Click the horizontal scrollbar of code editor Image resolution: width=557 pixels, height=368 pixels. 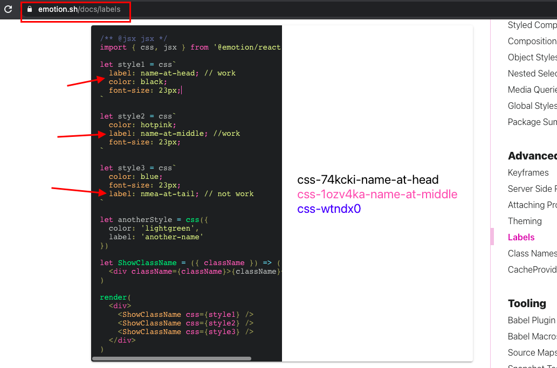click(171, 358)
